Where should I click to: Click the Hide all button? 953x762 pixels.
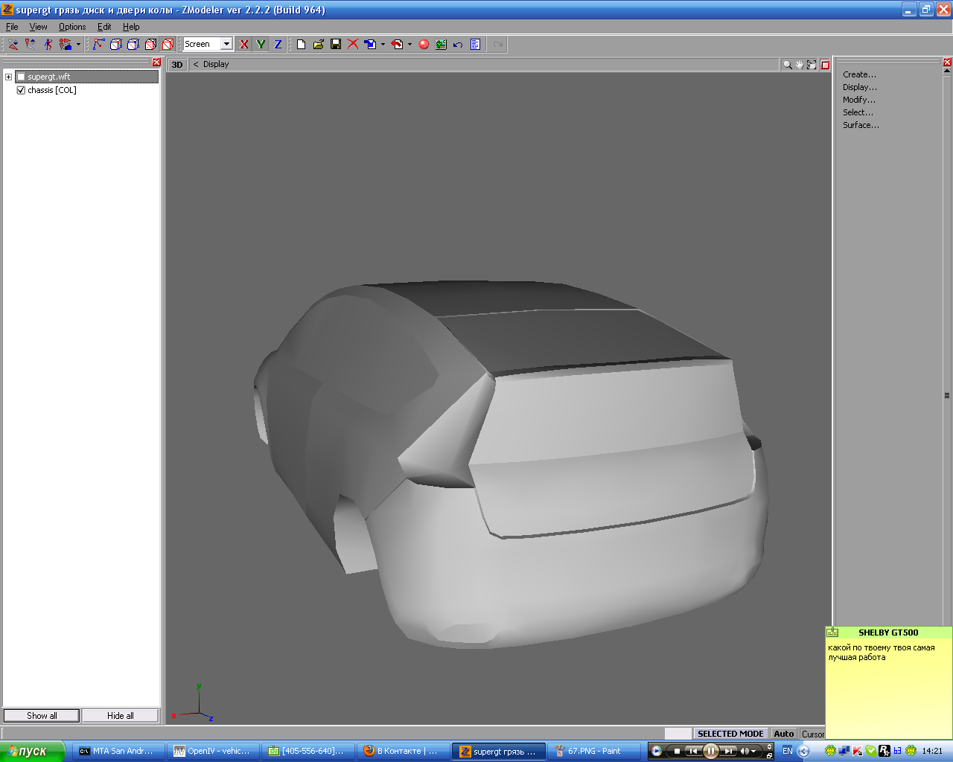pos(121,716)
